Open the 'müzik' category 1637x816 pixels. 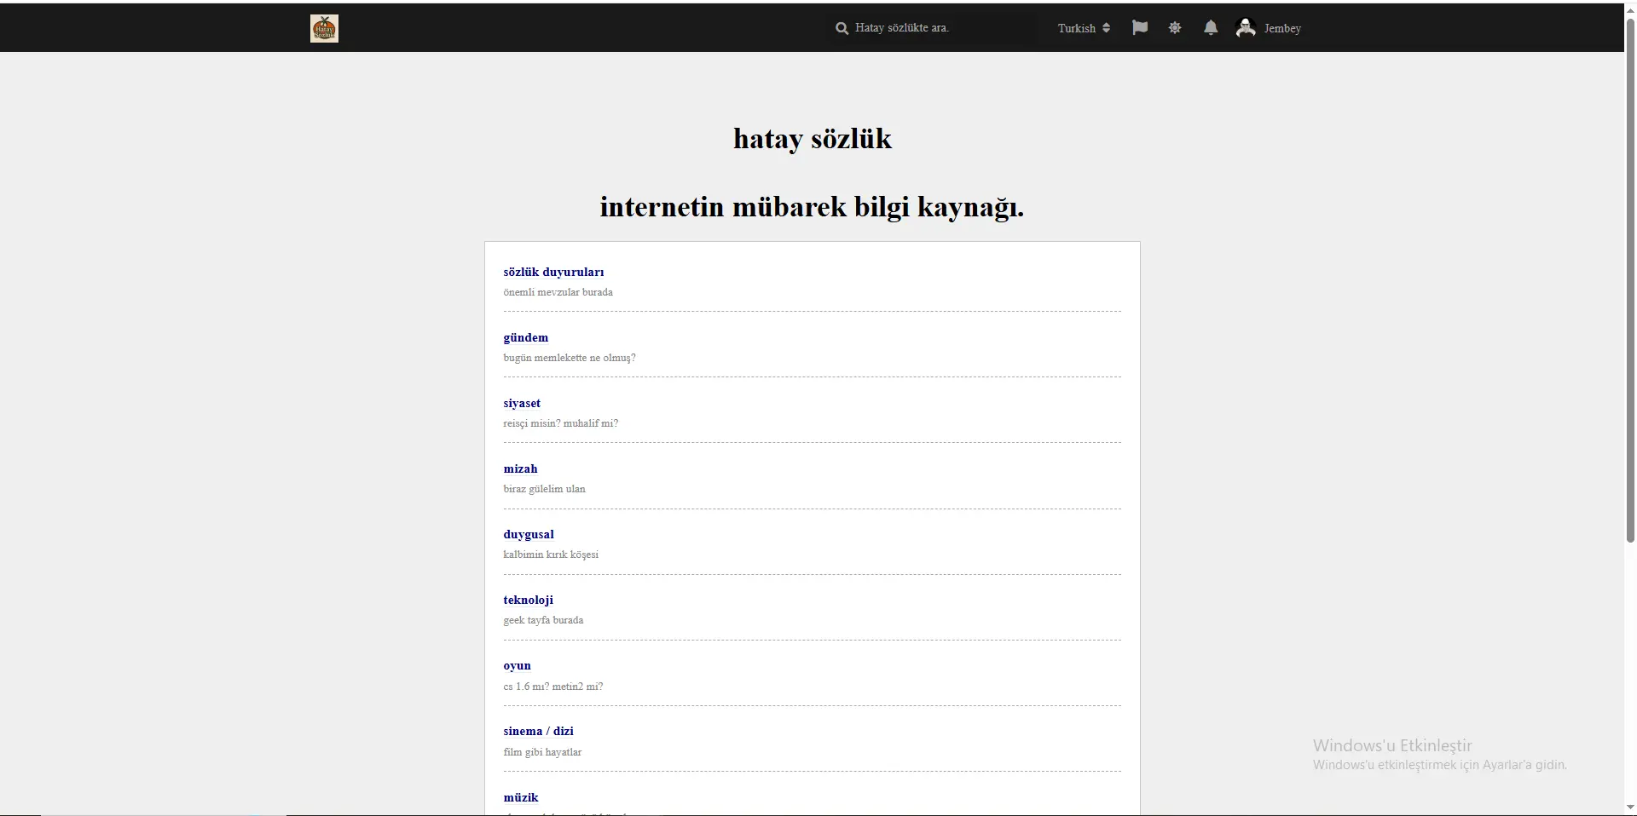[x=521, y=797]
